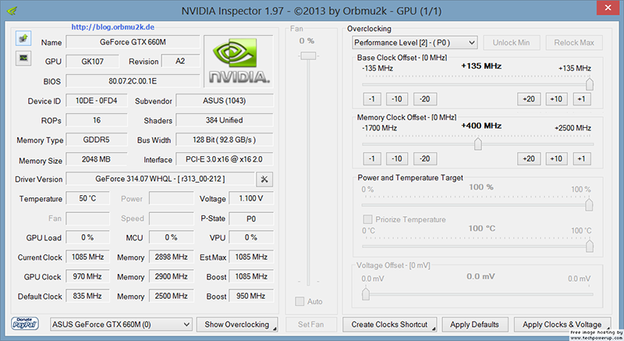
Task: Click the Name field GeForce GTX 660M
Action: (133, 42)
